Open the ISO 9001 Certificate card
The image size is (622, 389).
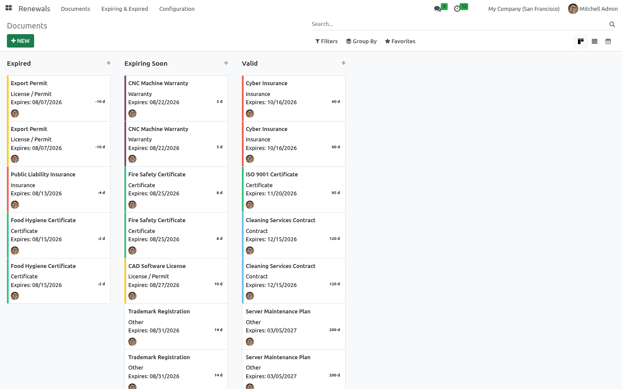(x=294, y=190)
